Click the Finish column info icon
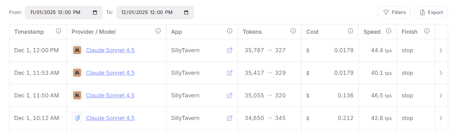The image size is (465, 134). point(427,31)
